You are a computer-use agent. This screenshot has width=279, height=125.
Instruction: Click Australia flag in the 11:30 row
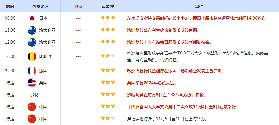click(32, 30)
